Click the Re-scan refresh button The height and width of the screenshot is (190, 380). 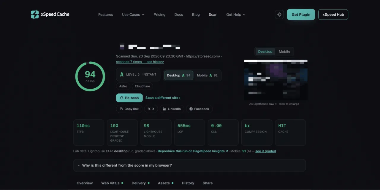[x=129, y=98]
